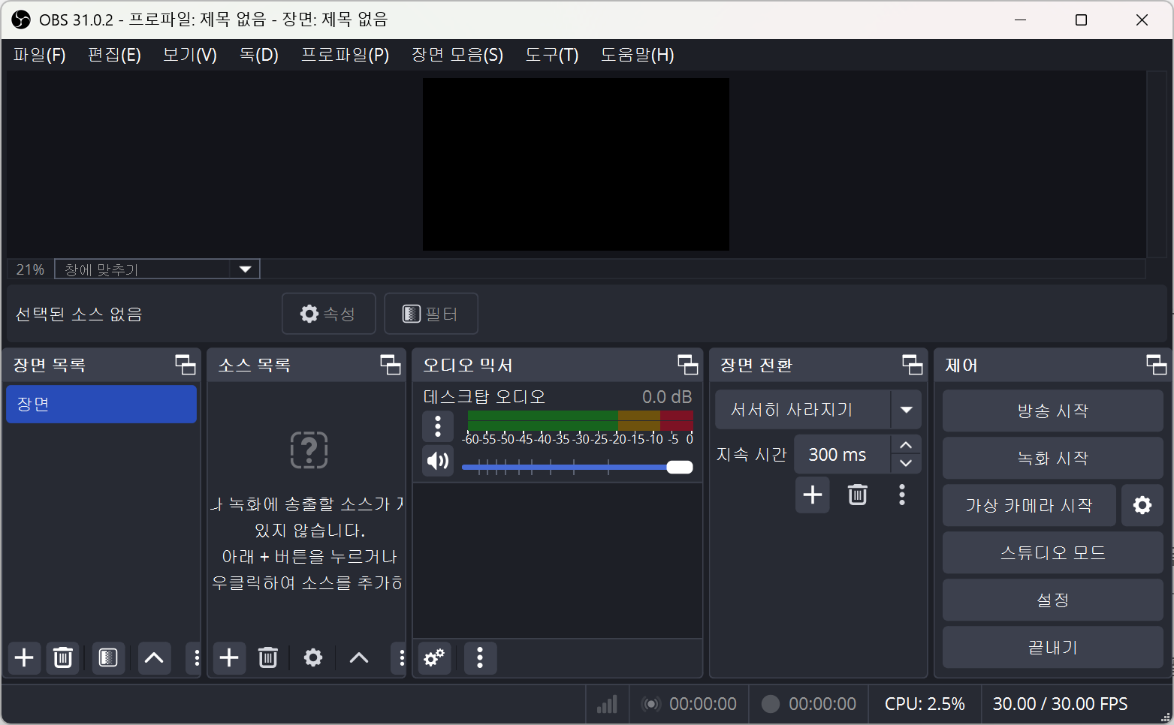Viewport: 1174px width, 725px height.
Task: Open 데스크탑 오디오 options menu
Action: 437,426
